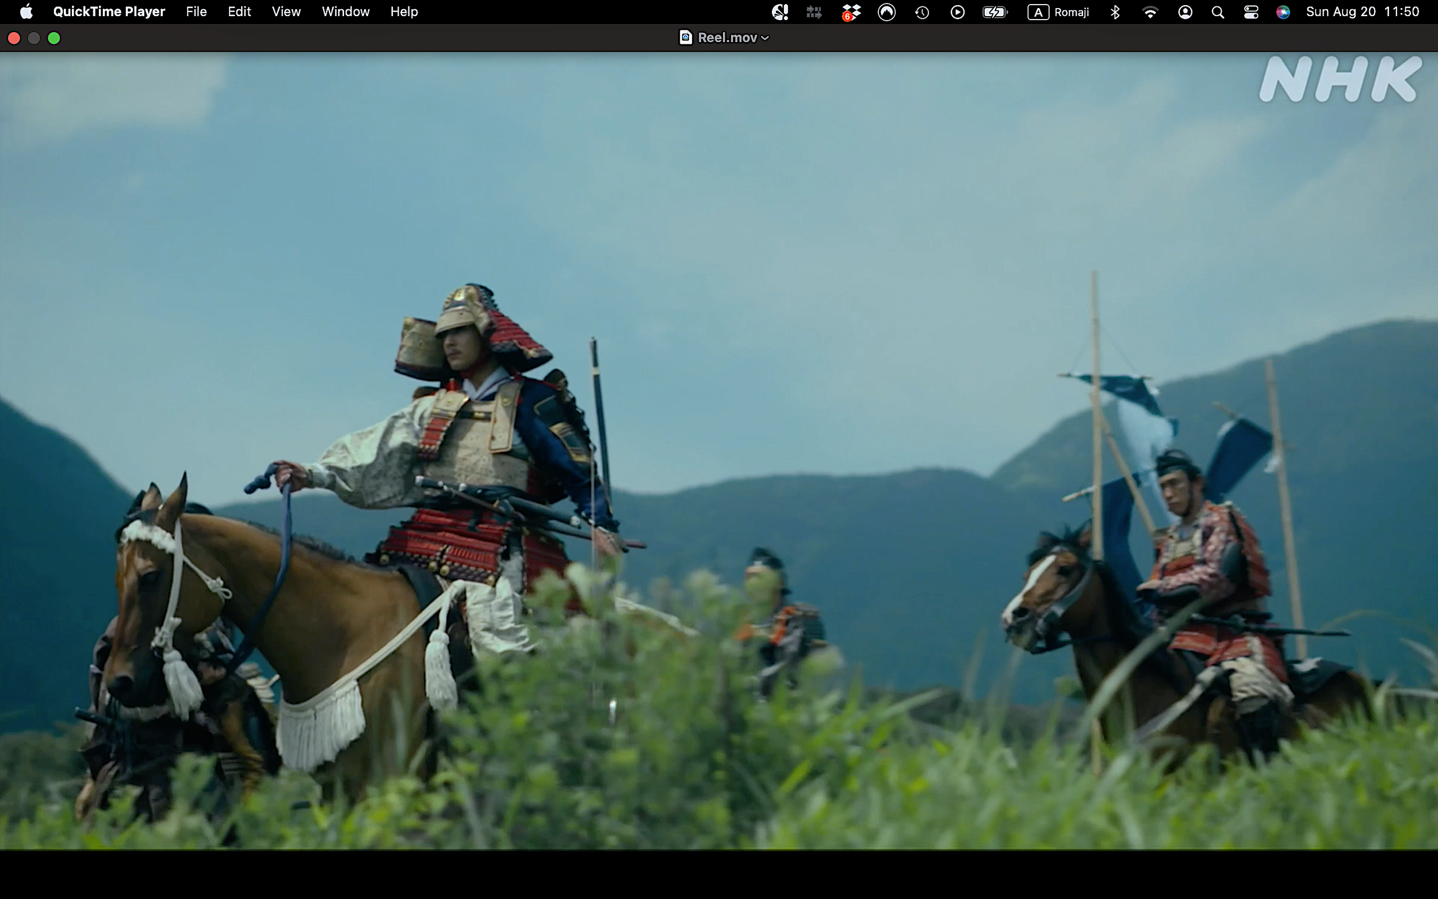Click the Reel.mov document proxy icon
The width and height of the screenshot is (1438, 899).
(x=686, y=37)
